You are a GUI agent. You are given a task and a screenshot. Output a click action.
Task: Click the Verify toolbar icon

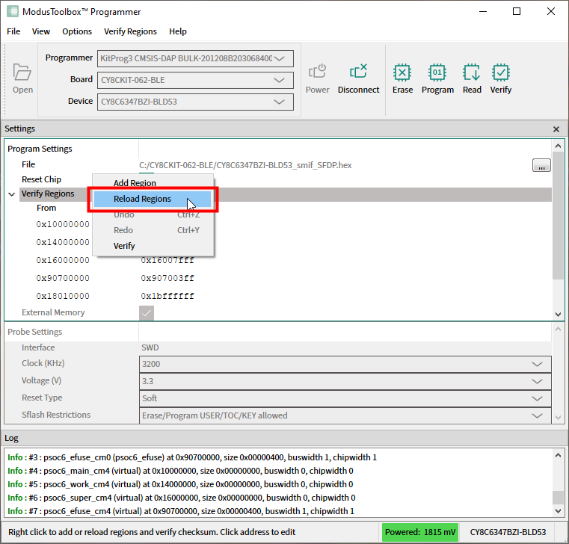point(501,72)
